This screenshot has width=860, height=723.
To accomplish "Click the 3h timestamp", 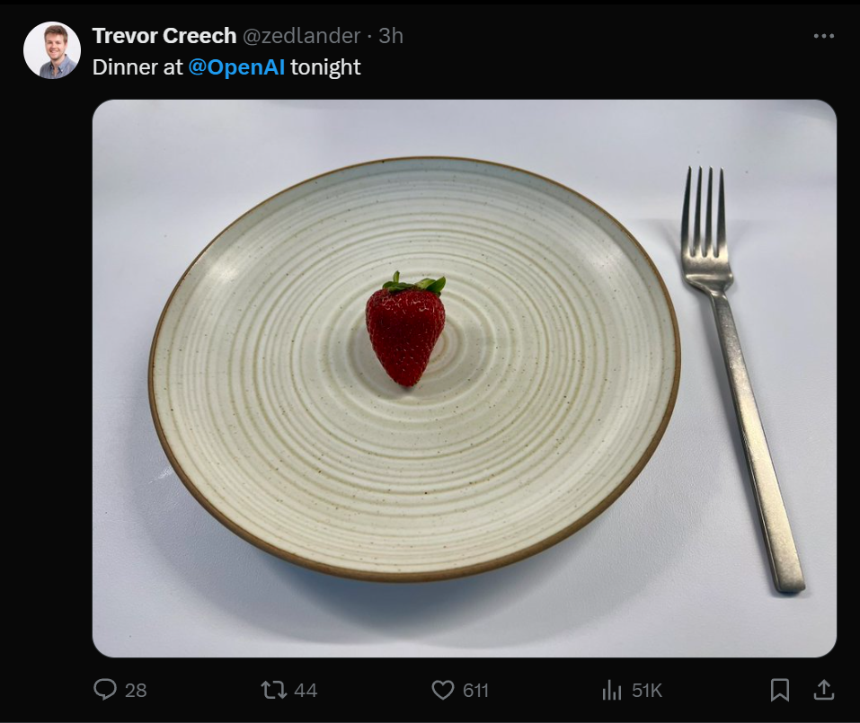I will click(391, 36).
